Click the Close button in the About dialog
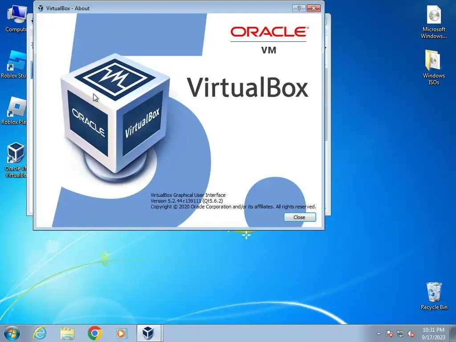The width and height of the screenshot is (456, 342). click(x=300, y=217)
